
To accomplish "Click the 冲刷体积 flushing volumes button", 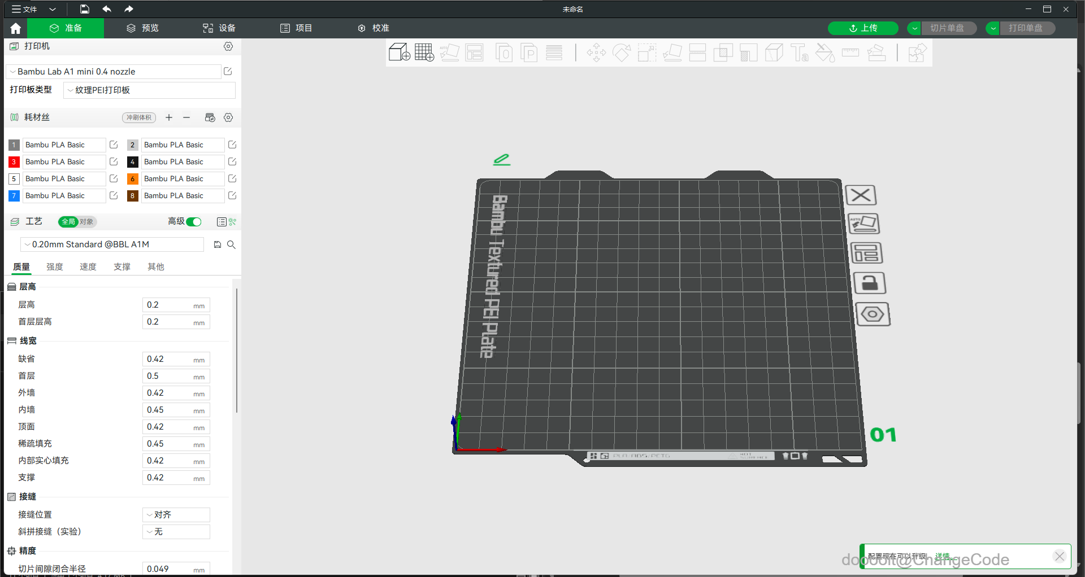I will click(139, 117).
